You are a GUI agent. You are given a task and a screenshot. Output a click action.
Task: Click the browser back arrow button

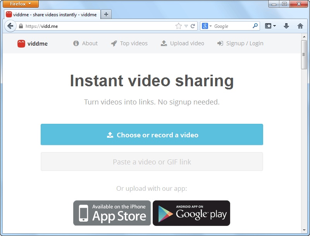click(x=10, y=26)
